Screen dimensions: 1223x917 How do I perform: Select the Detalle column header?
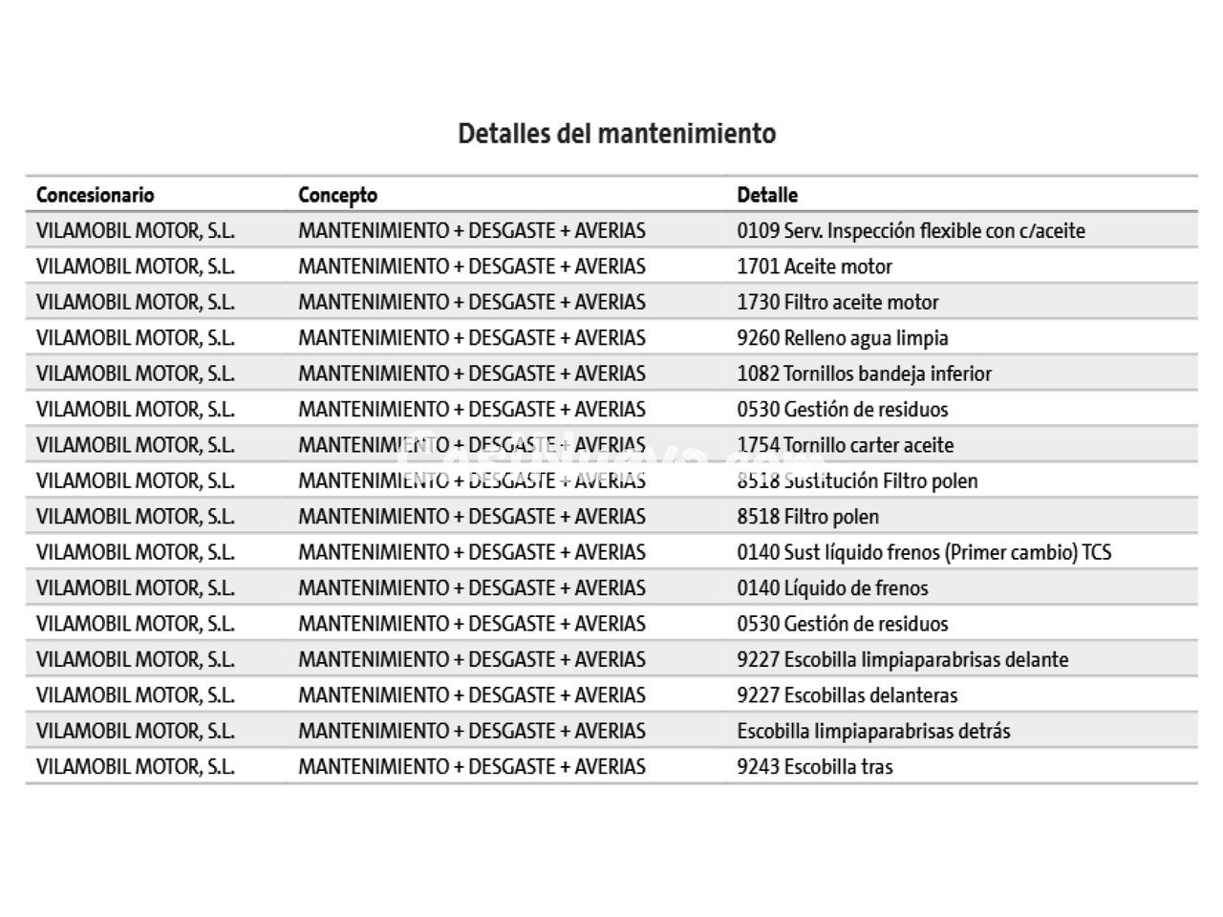[x=766, y=195]
